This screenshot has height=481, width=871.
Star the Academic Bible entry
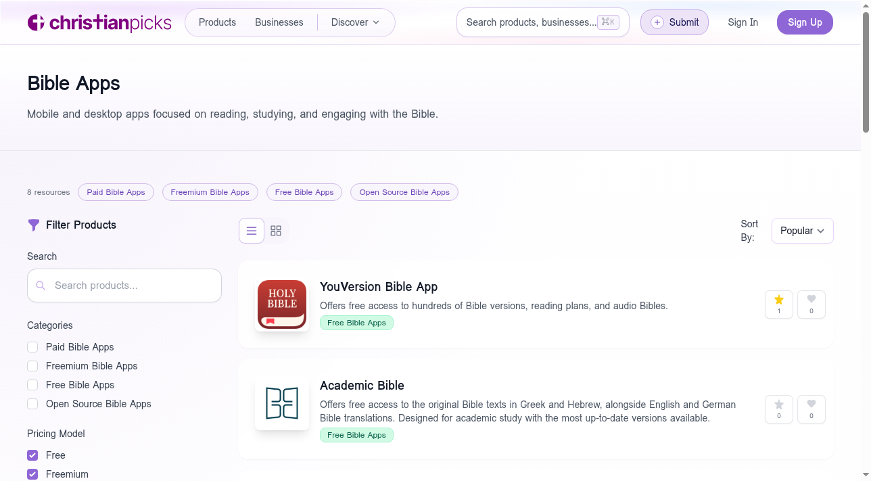point(779,409)
